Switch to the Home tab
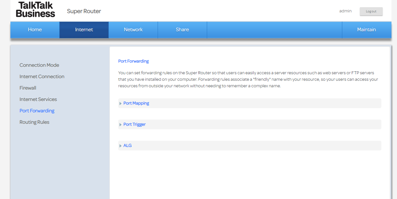Viewport: 397px width, 199px height. (x=35, y=29)
